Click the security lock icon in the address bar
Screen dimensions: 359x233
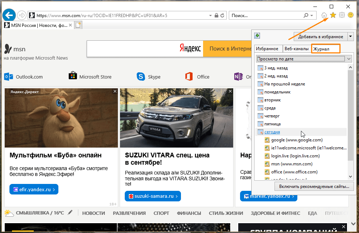[x=216, y=15]
